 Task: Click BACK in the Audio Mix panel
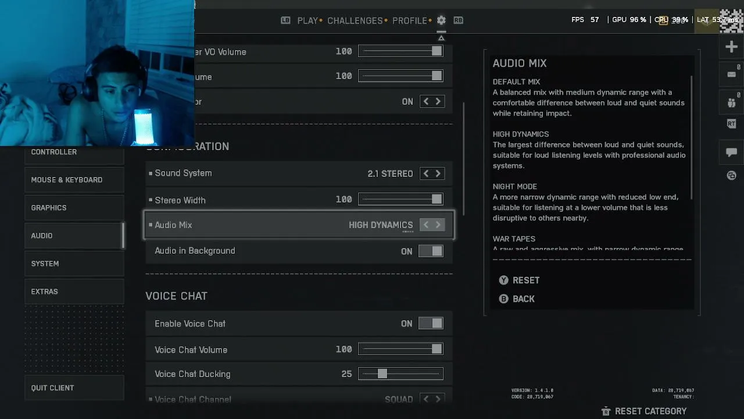pos(524,299)
